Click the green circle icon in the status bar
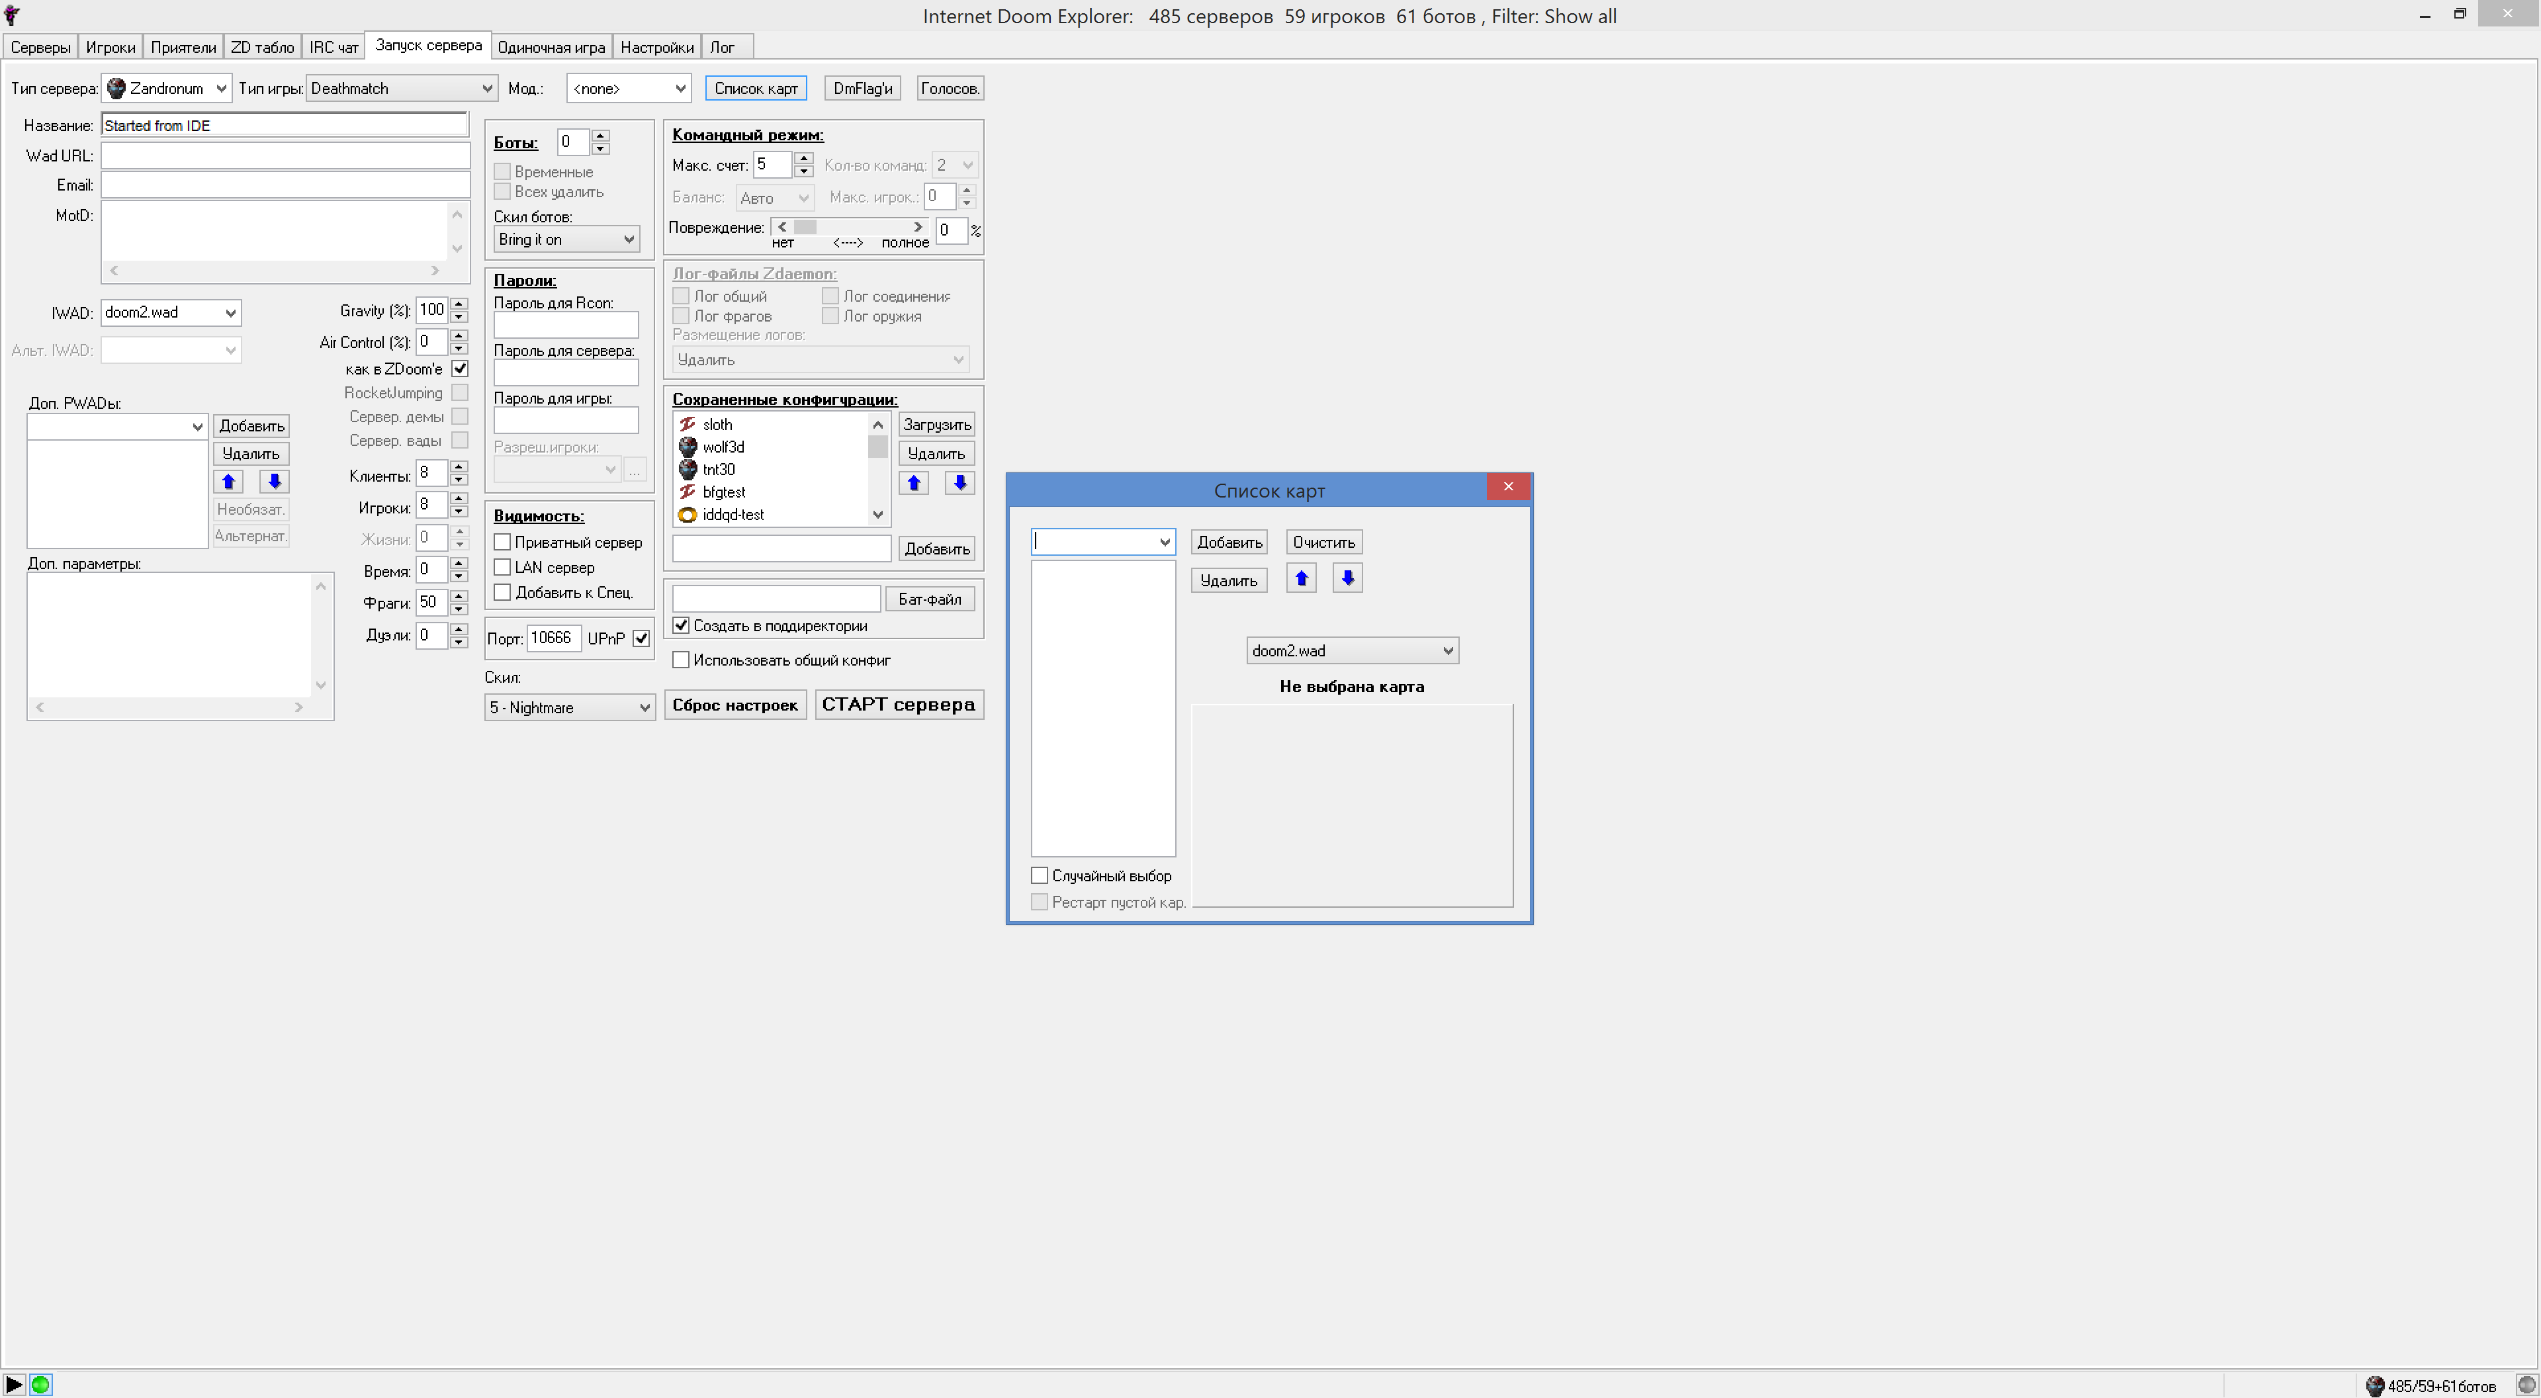Viewport: 2541px width, 1398px height. click(x=40, y=1384)
